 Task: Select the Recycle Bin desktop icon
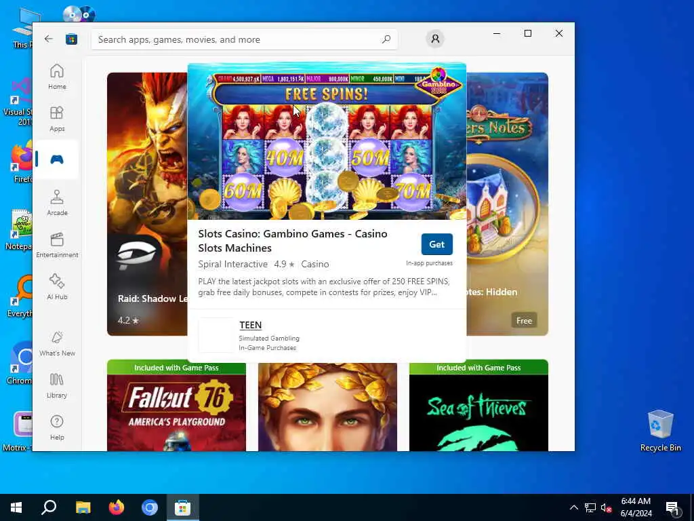pyautogui.click(x=660, y=429)
